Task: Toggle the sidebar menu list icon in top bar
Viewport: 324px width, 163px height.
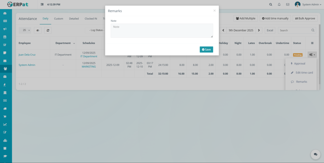Action: [x=42, y=4]
